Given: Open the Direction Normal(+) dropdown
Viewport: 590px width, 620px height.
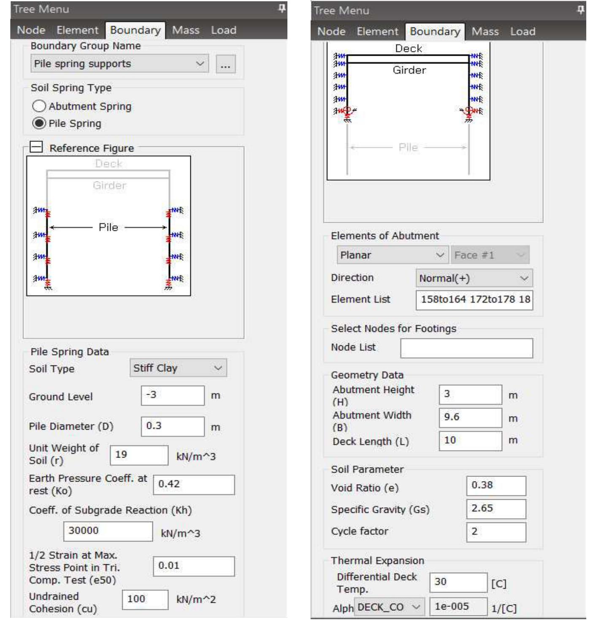Looking at the screenshot, I should pyautogui.click(x=474, y=278).
